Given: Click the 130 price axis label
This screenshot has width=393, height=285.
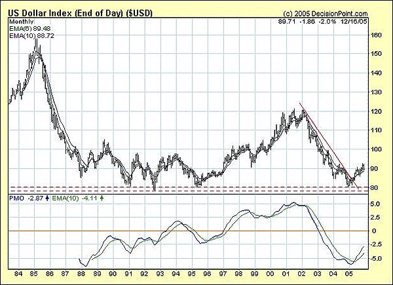Looking at the screenshot, I should (x=376, y=92).
